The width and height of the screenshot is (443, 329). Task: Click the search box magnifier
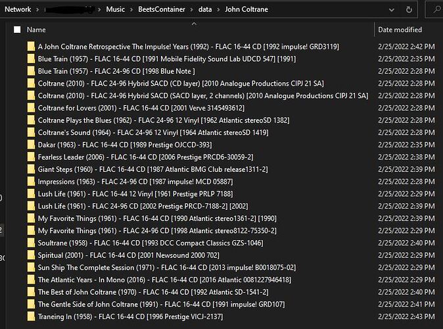436,10
